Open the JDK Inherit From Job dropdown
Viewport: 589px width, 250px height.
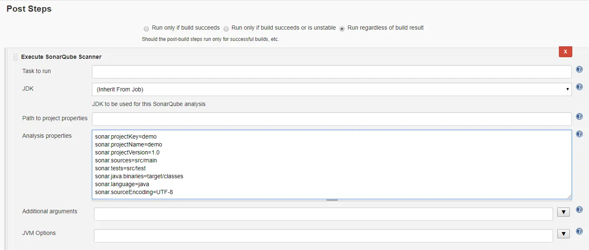pyautogui.click(x=332, y=89)
